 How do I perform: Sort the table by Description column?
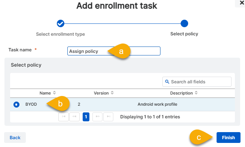(184, 93)
